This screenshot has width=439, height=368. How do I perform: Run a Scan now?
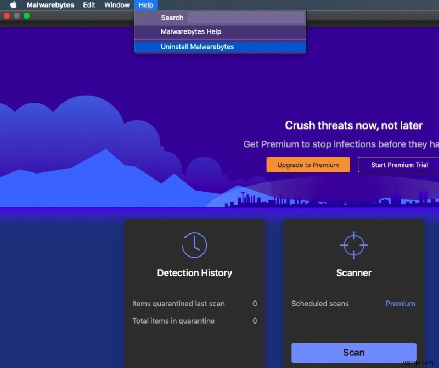point(353,353)
